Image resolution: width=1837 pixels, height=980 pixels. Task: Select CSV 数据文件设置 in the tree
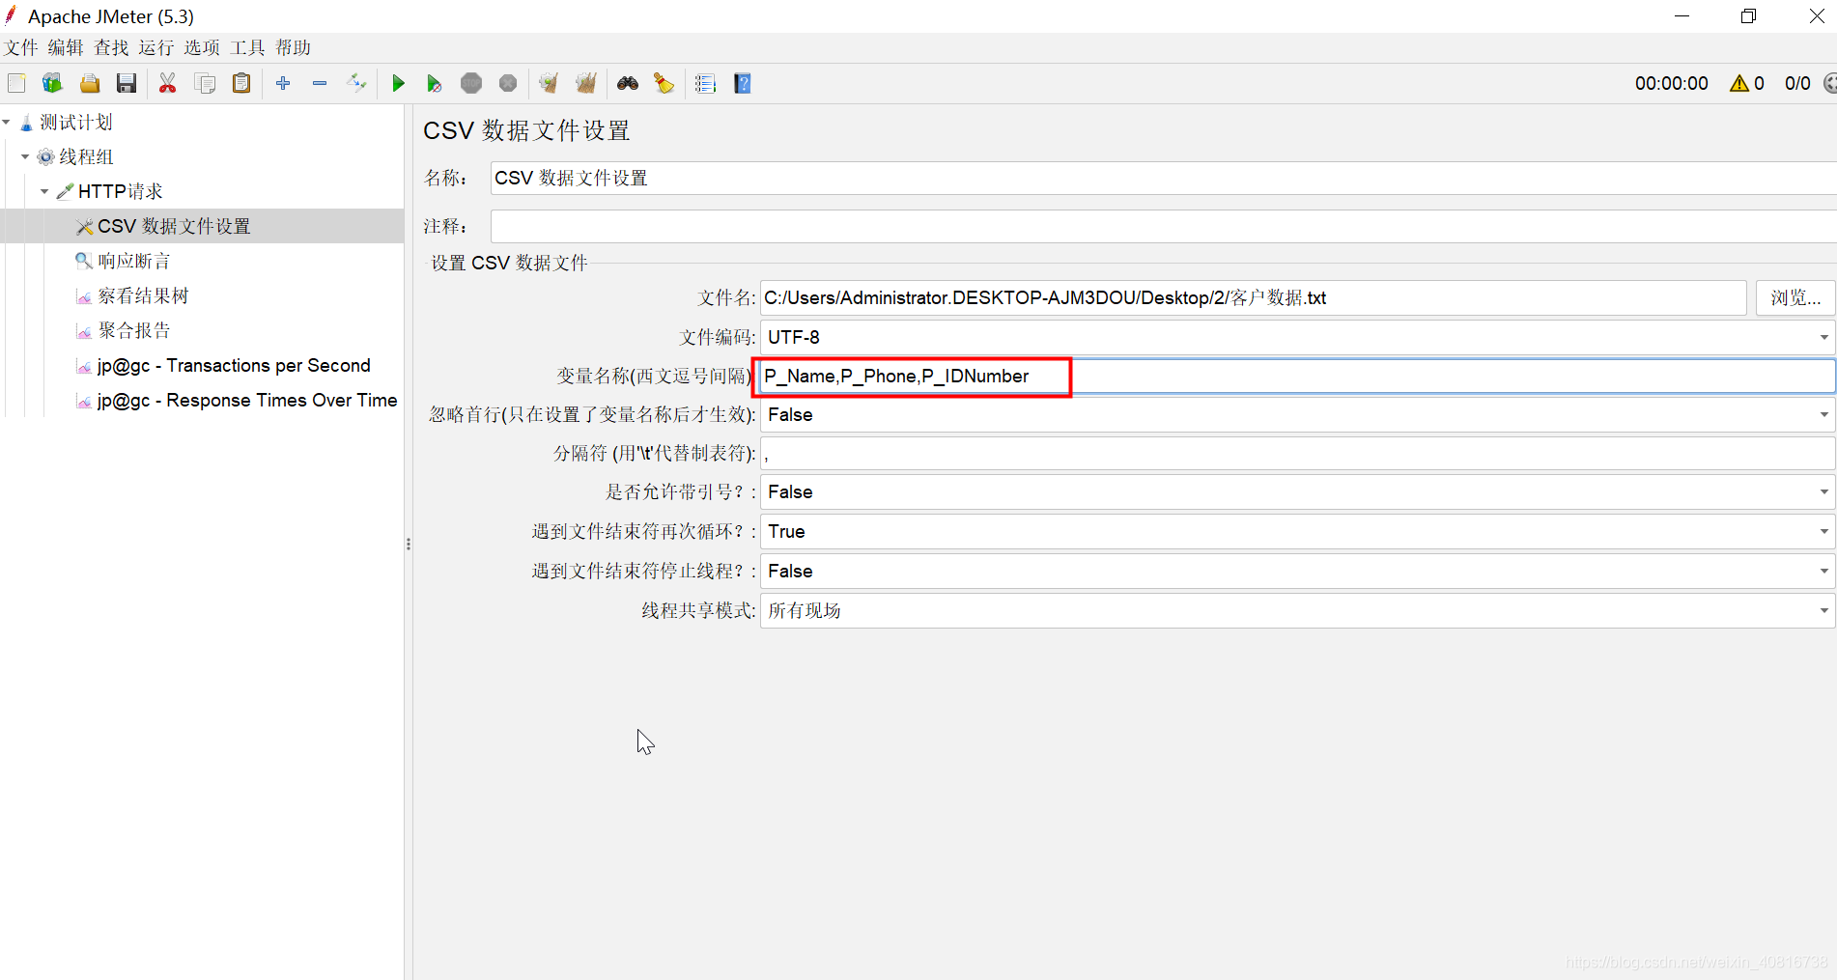tap(173, 227)
